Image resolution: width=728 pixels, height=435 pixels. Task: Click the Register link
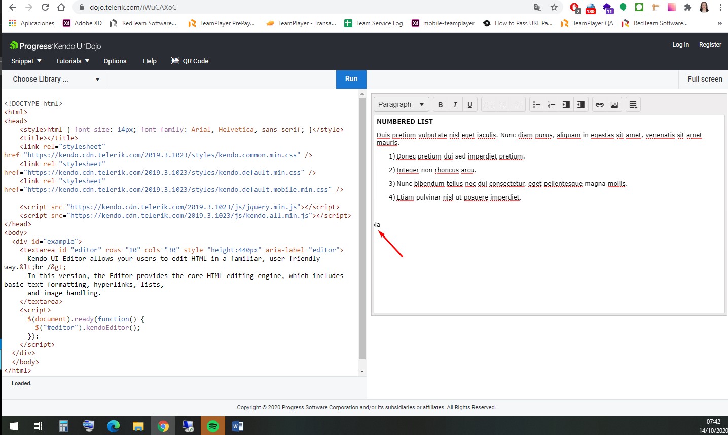tap(710, 45)
